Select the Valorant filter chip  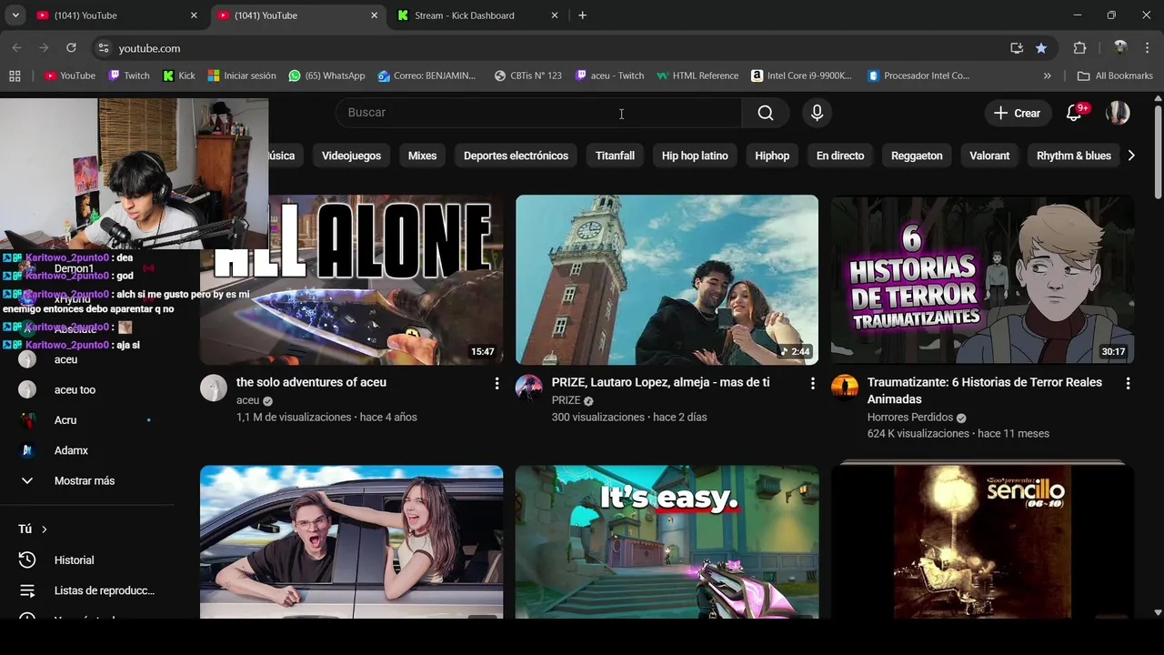pyautogui.click(x=989, y=156)
